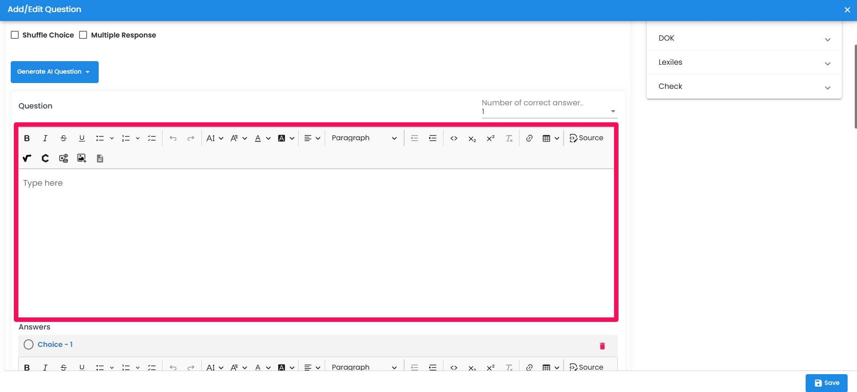This screenshot has height=392, width=857.
Task: Insert a link in the Question editor
Action: point(529,138)
